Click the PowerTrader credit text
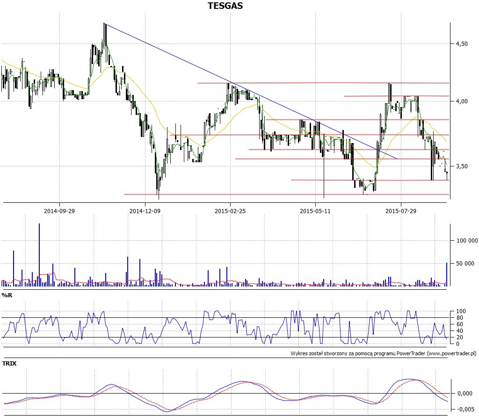Image resolution: width=479 pixels, height=416 pixels. point(384,353)
